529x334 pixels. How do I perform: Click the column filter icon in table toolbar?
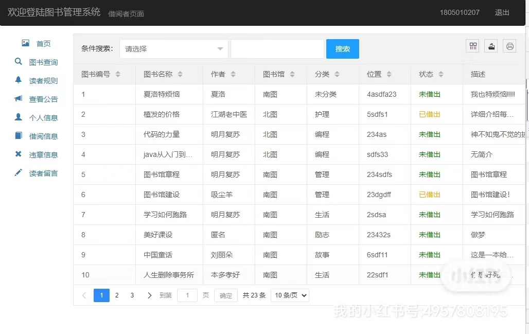[x=472, y=46]
